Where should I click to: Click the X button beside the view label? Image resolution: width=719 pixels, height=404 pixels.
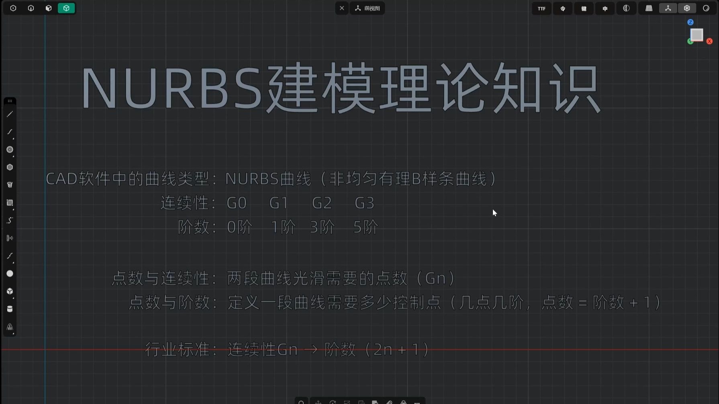pyautogui.click(x=342, y=8)
